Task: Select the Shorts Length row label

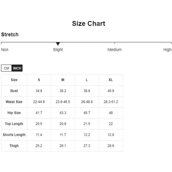Action: [14, 135]
